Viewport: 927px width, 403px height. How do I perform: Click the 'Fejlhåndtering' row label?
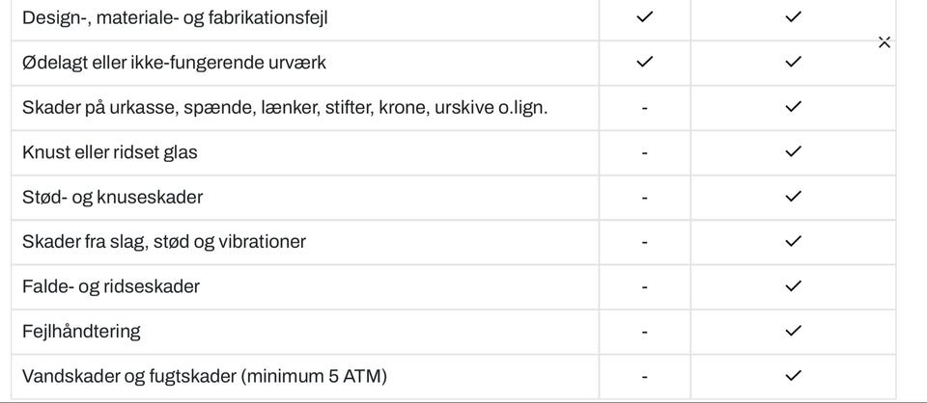[81, 331]
